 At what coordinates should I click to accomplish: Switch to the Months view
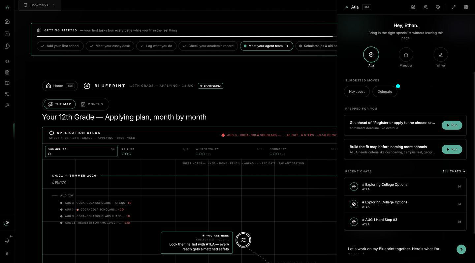point(92,104)
